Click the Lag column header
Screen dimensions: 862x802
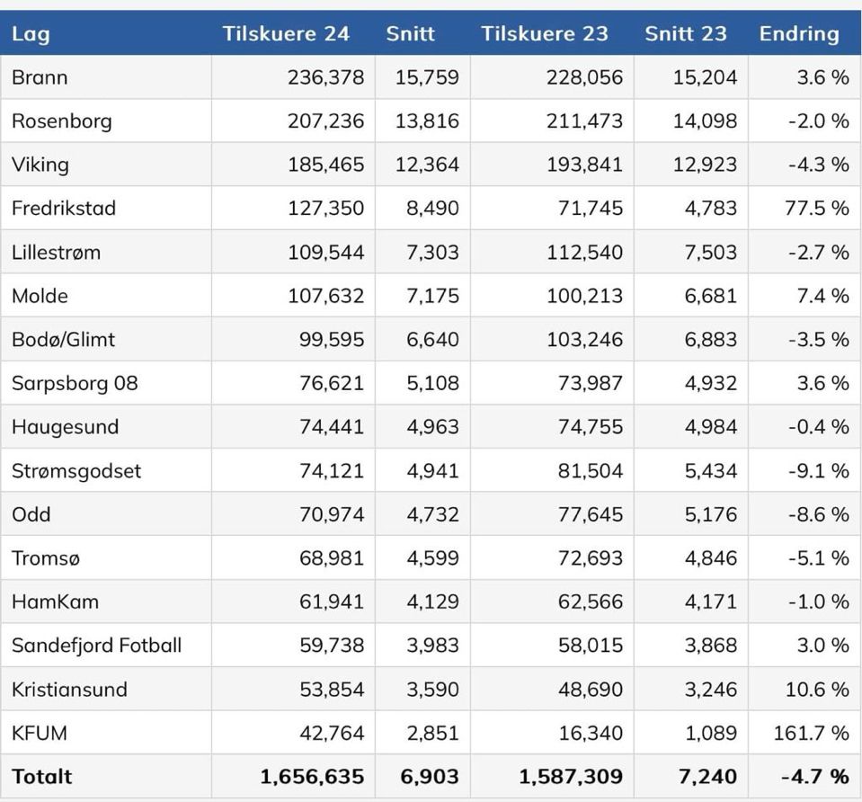pos(31,34)
